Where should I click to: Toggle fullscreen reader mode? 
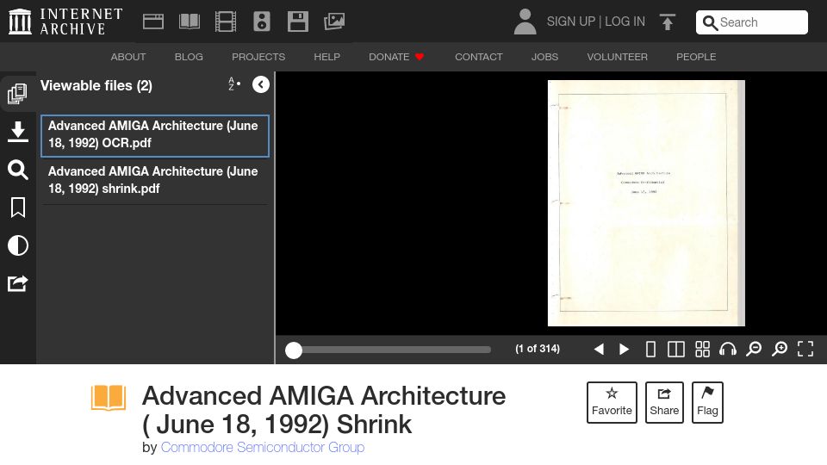coord(805,349)
